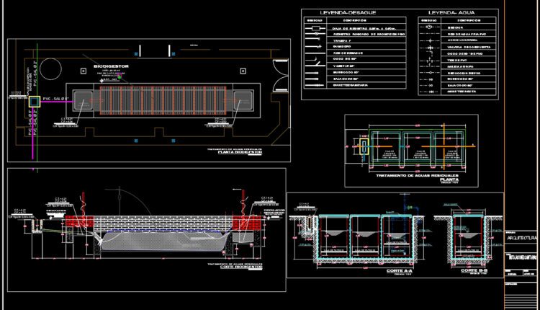Select the left red brick block in biodigestor section
540x310 pixels.
pyautogui.click(x=79, y=221)
